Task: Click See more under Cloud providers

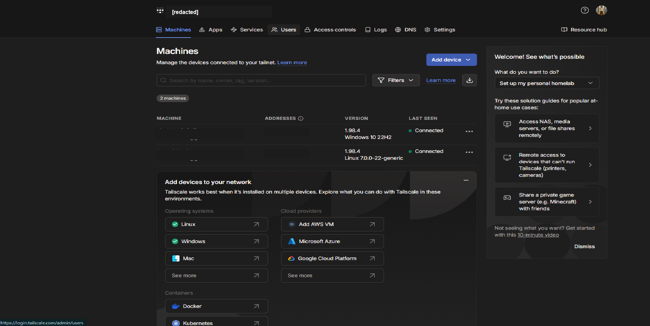Action: pyautogui.click(x=332, y=275)
